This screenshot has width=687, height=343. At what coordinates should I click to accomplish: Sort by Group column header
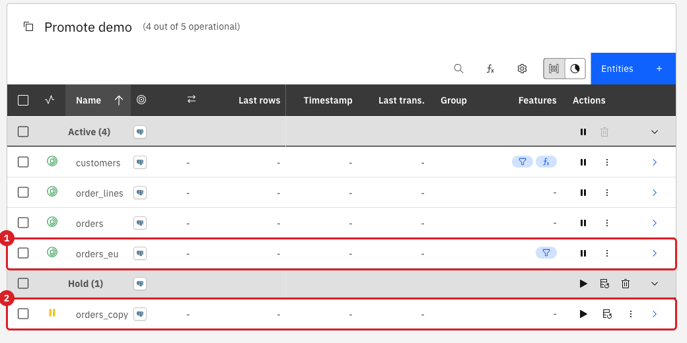453,100
